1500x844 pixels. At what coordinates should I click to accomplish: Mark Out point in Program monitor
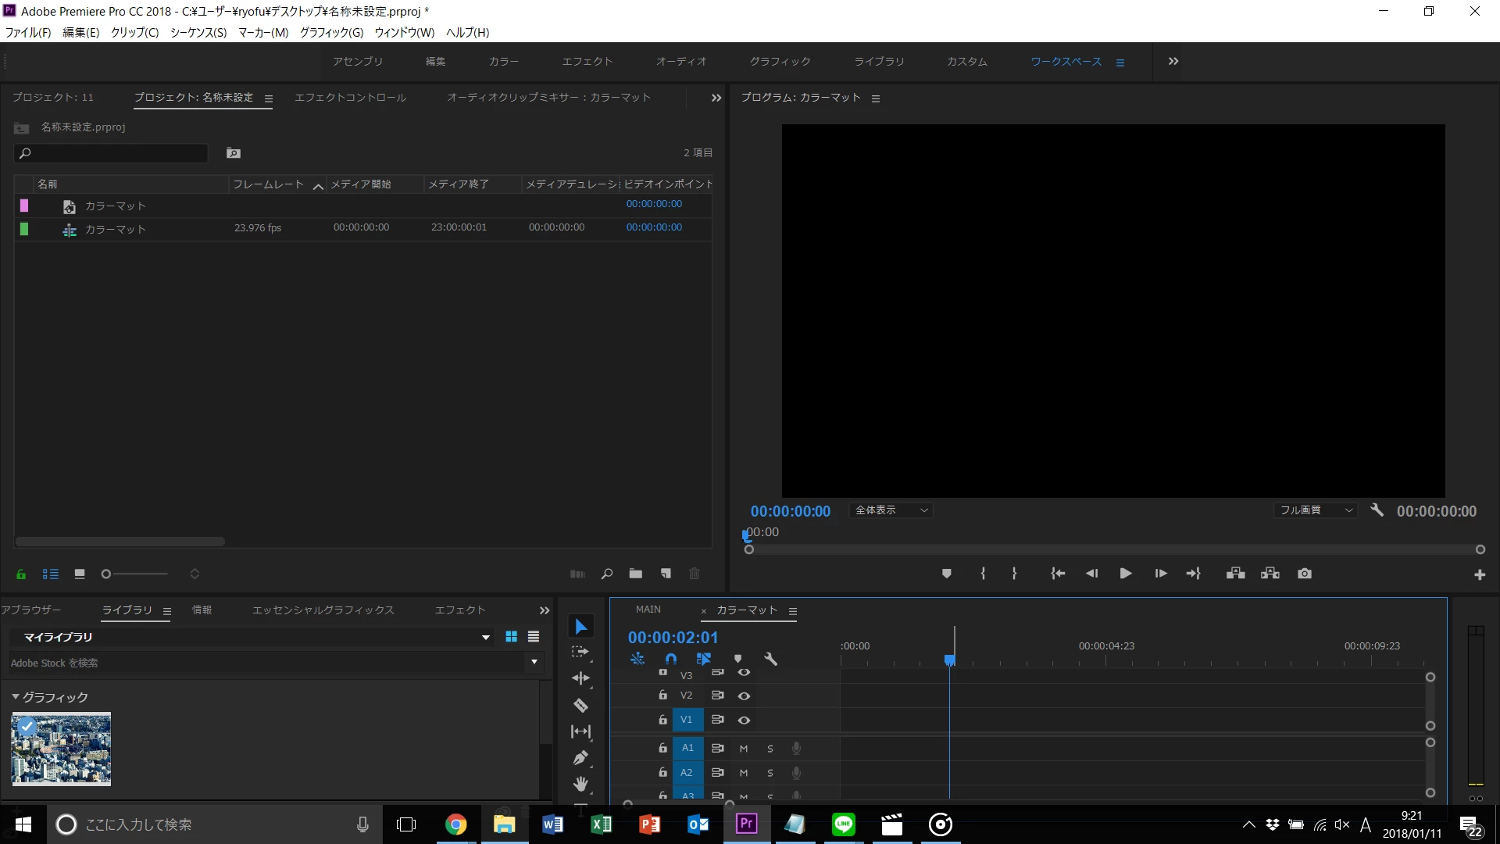coord(1014,574)
